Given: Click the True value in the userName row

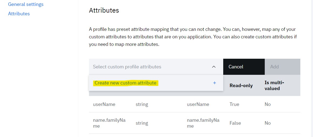Looking at the screenshot, I should [234, 104].
